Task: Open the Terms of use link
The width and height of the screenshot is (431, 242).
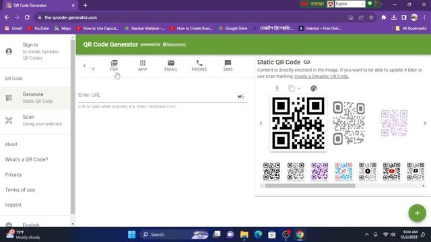Action: pyautogui.click(x=20, y=190)
